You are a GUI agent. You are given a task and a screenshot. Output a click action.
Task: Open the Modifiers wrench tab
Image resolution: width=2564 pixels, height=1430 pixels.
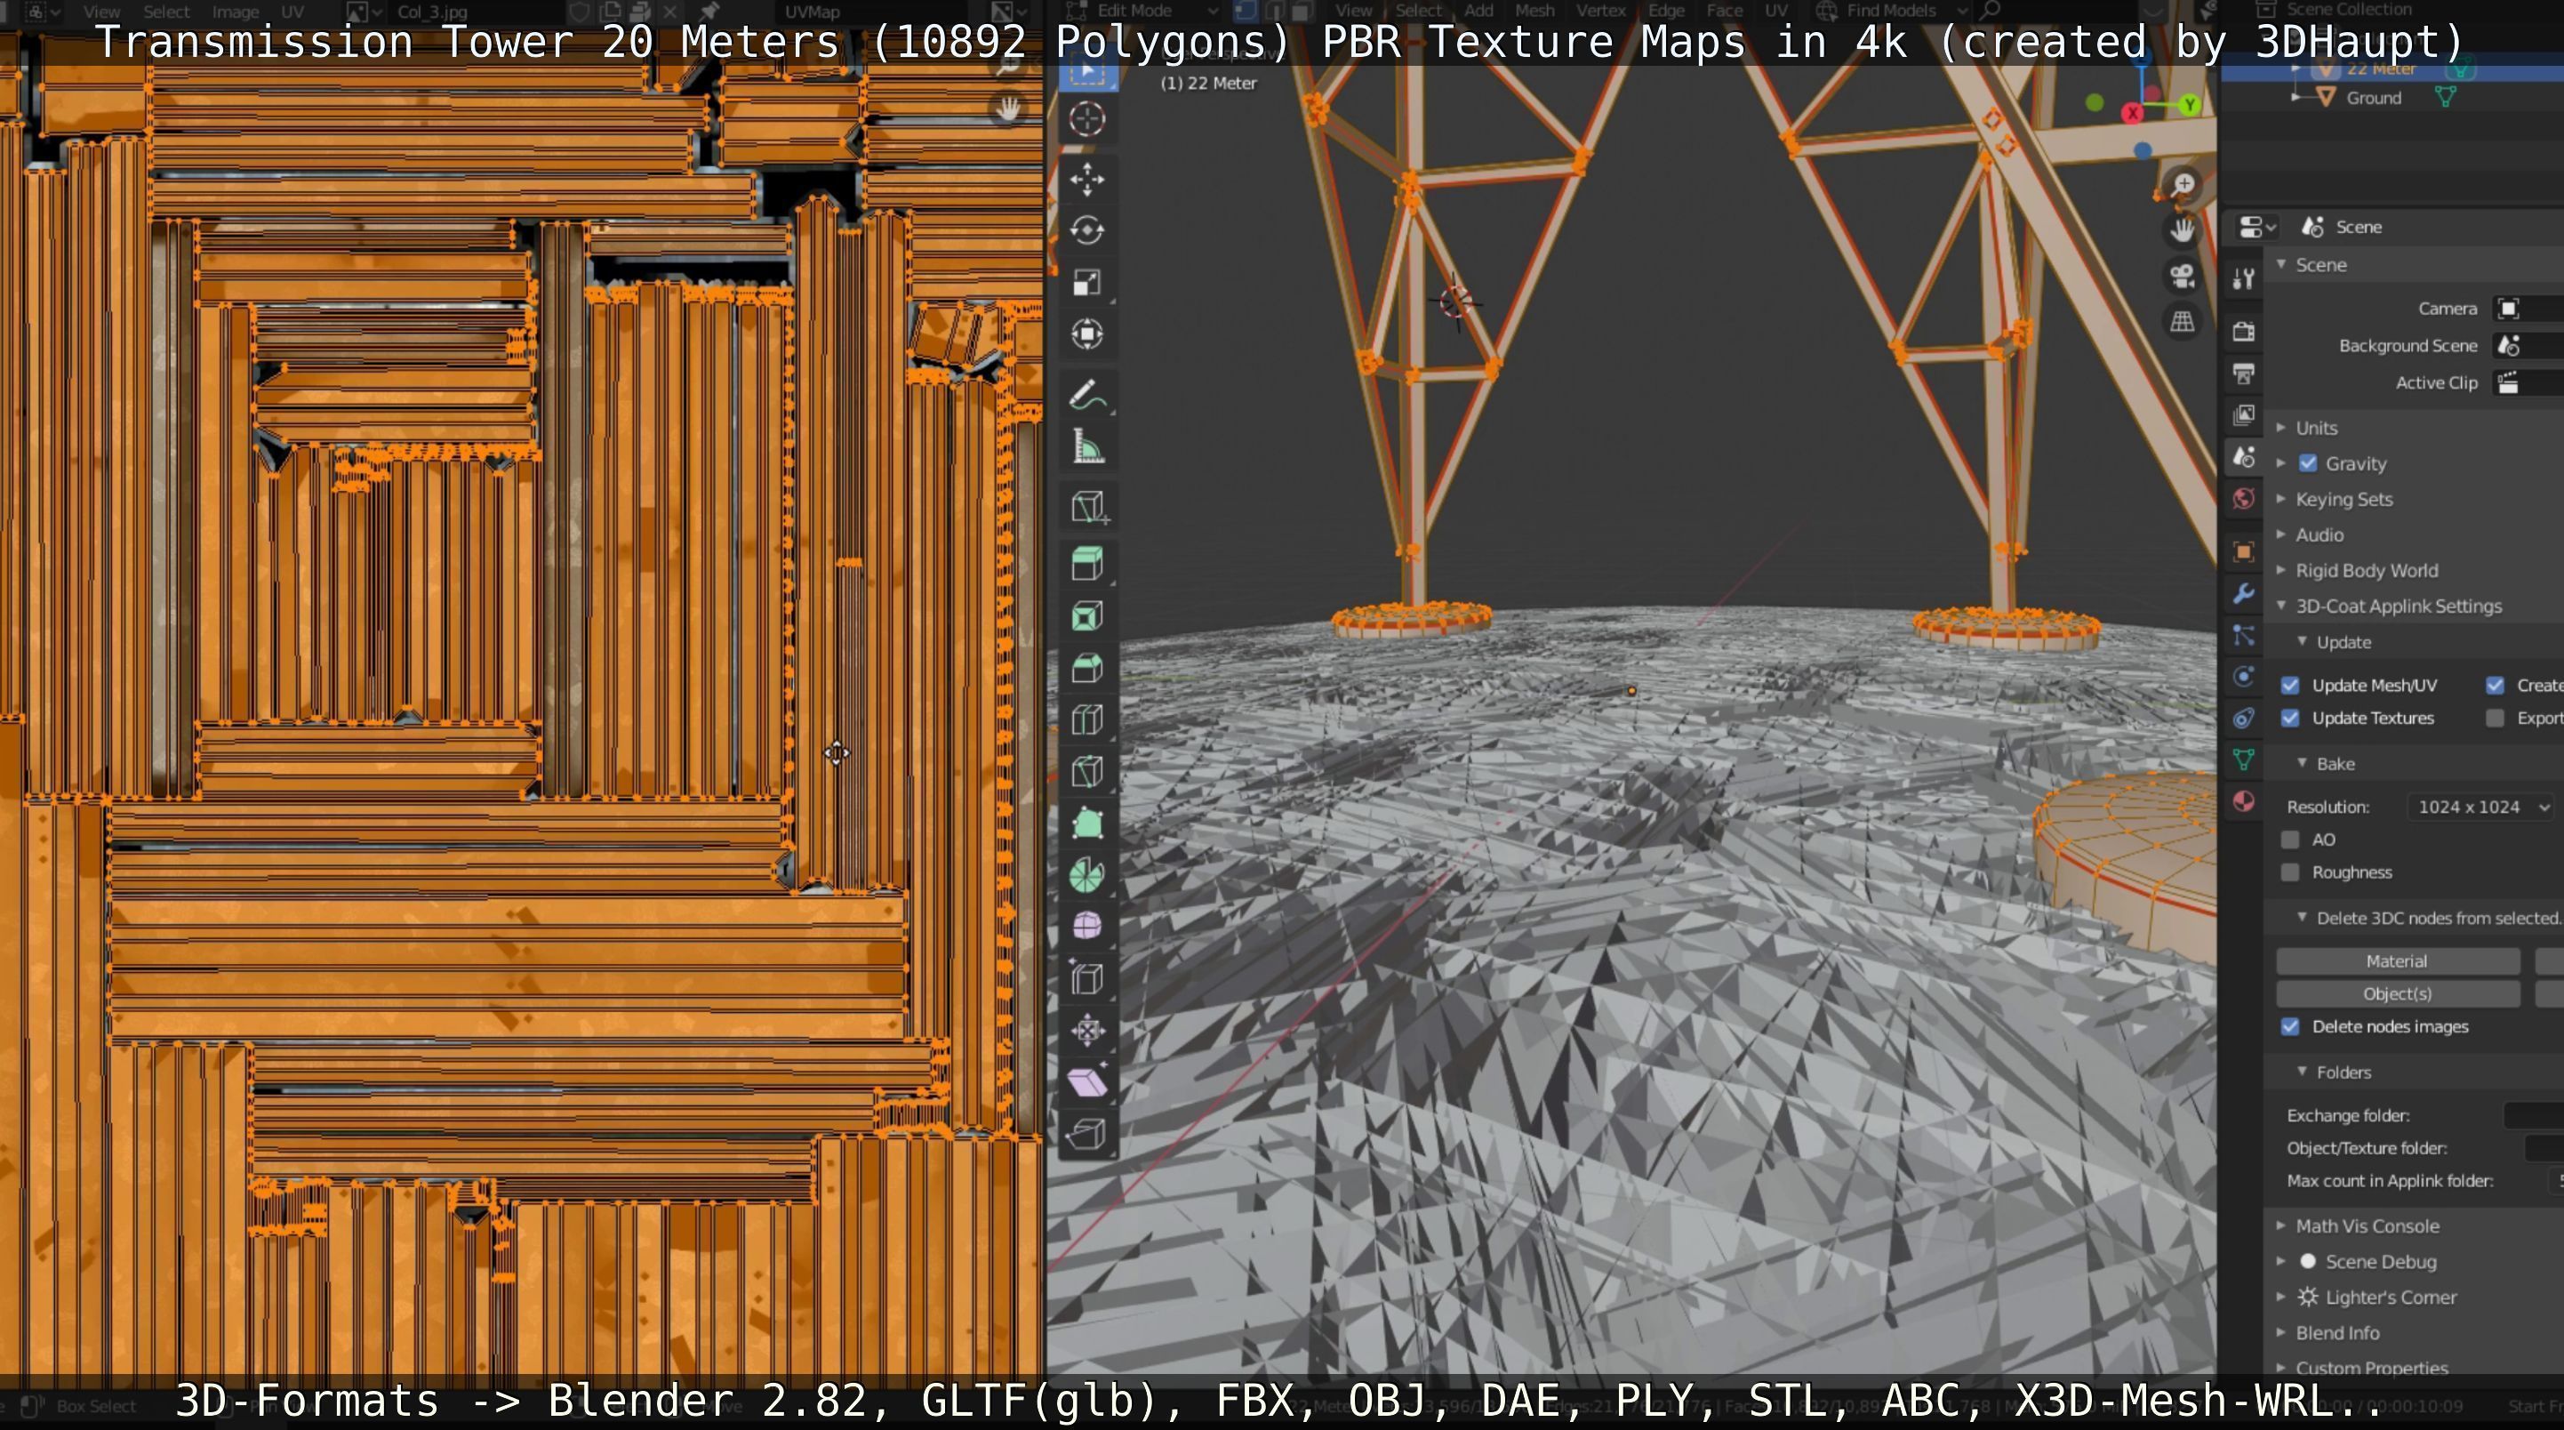2244,593
